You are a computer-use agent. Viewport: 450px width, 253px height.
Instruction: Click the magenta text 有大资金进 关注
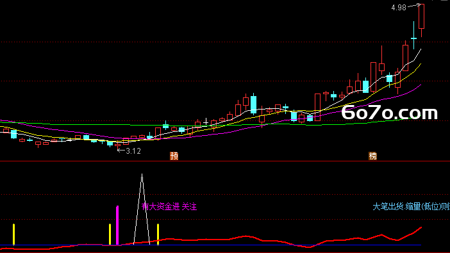coord(169,206)
